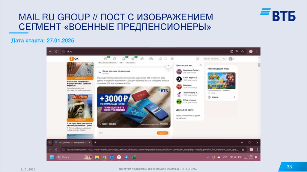This screenshot has height=172, width=307.
Task: Switch to the '3000 рублей за перевод' tab
Action: (x=71, y=142)
